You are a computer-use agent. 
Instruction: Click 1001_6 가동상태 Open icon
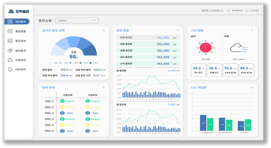(62, 131)
